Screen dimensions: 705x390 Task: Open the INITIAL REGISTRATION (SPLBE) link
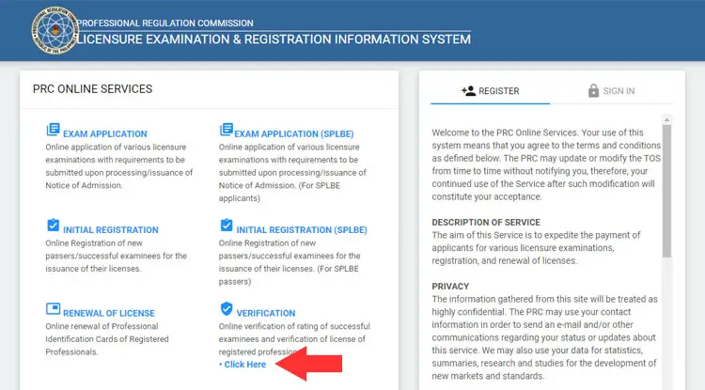tap(302, 229)
